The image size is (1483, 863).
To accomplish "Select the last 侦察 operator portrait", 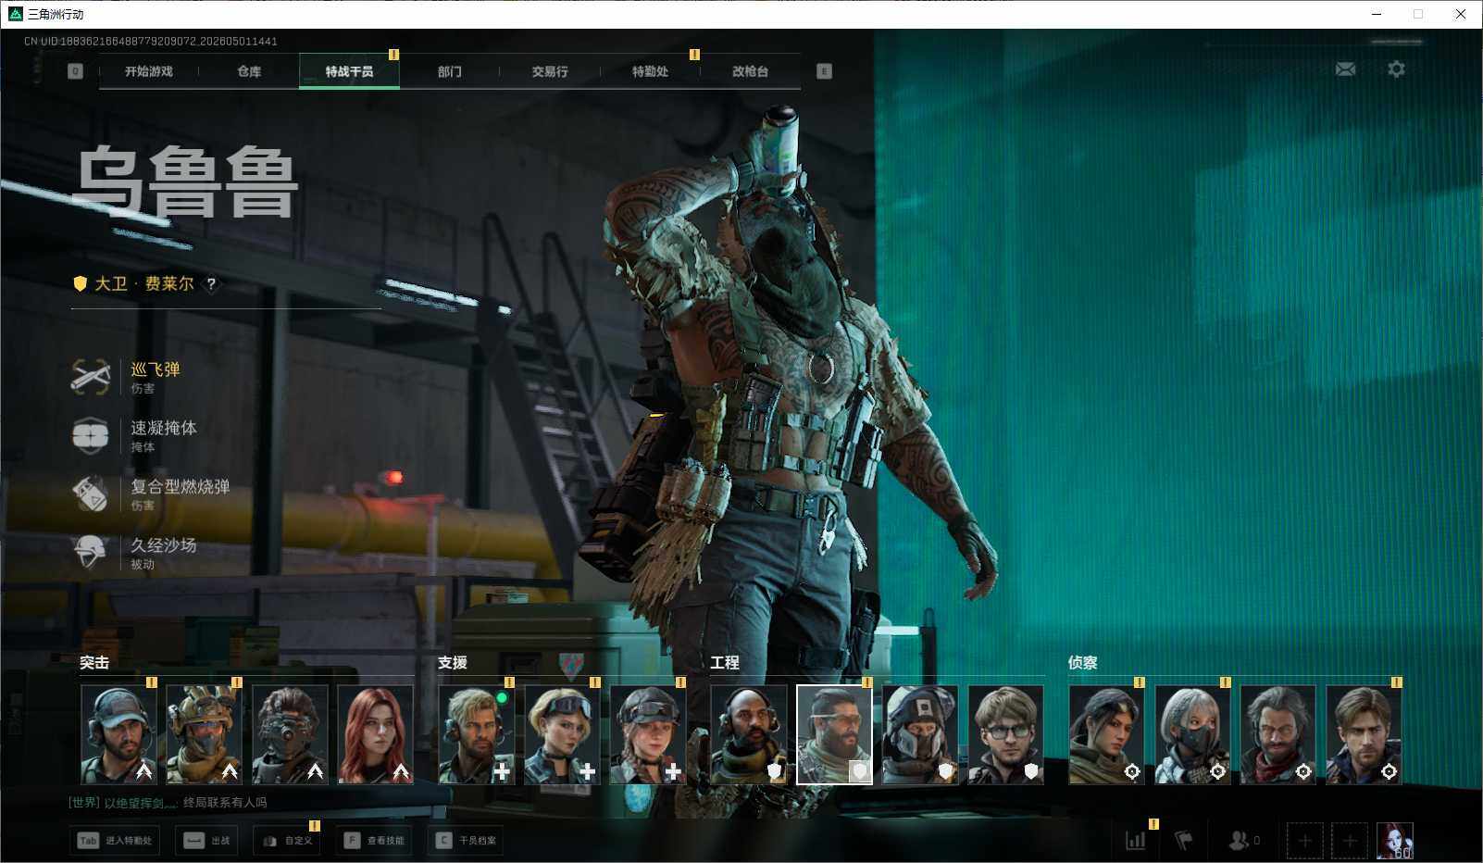I will tap(1364, 734).
